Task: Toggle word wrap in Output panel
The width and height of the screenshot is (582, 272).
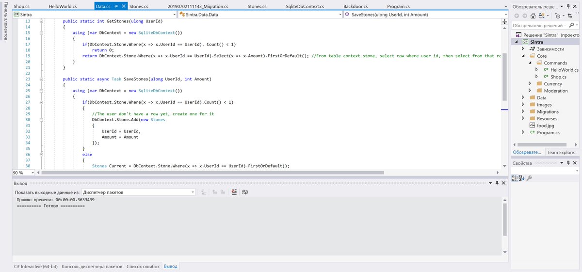Action: tap(245, 192)
